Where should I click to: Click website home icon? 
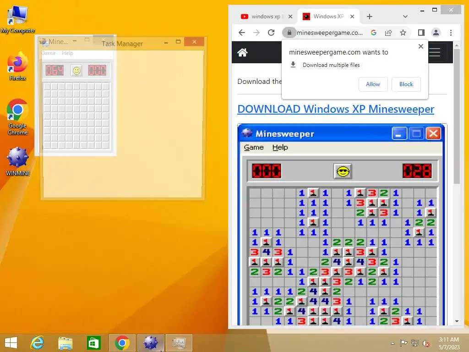tap(242, 52)
